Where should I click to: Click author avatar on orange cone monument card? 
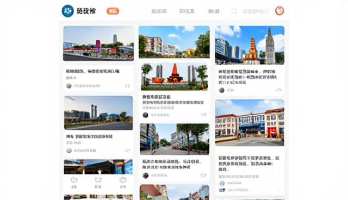pos(145,115)
